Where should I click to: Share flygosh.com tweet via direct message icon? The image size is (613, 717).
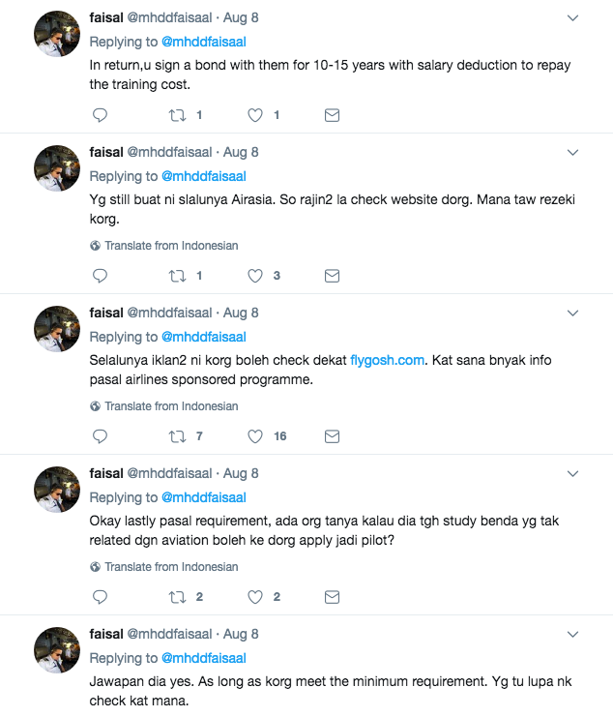click(x=332, y=436)
